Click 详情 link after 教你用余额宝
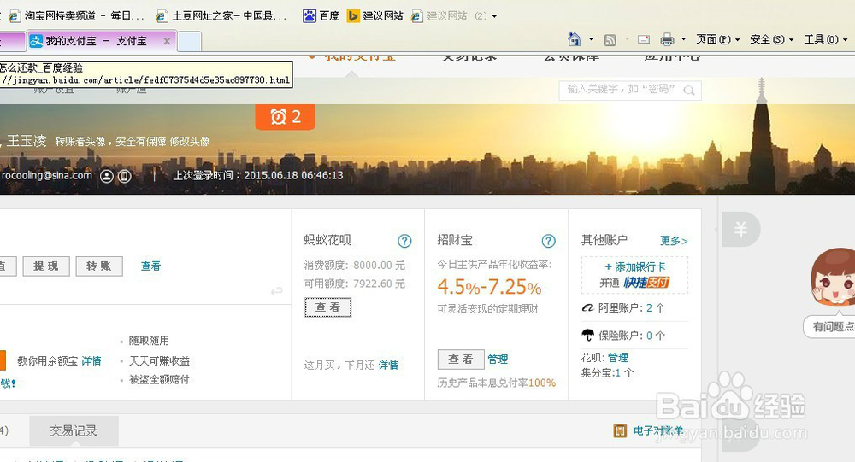The width and height of the screenshot is (855, 462). click(x=91, y=360)
